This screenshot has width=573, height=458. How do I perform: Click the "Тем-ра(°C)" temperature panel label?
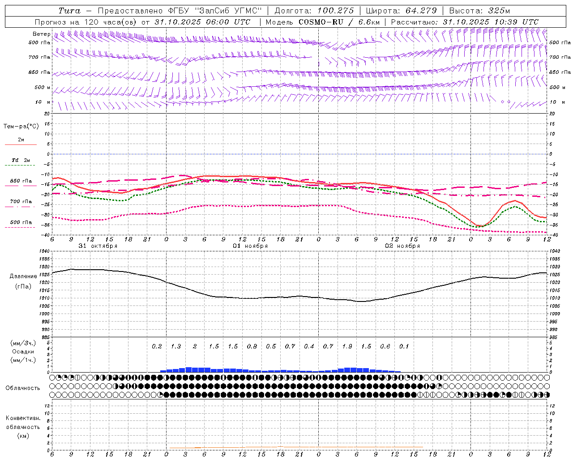21,127
